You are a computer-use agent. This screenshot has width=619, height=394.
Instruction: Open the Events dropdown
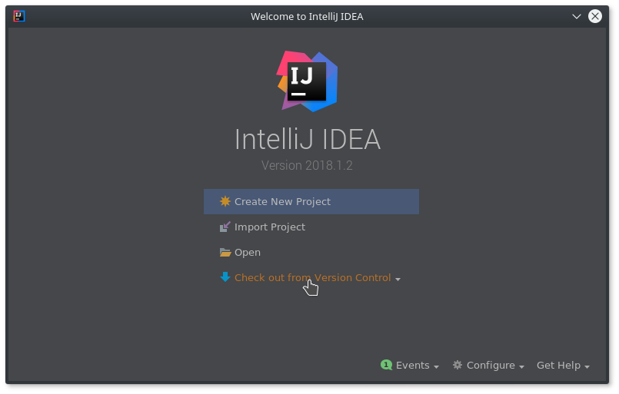[x=418, y=366]
